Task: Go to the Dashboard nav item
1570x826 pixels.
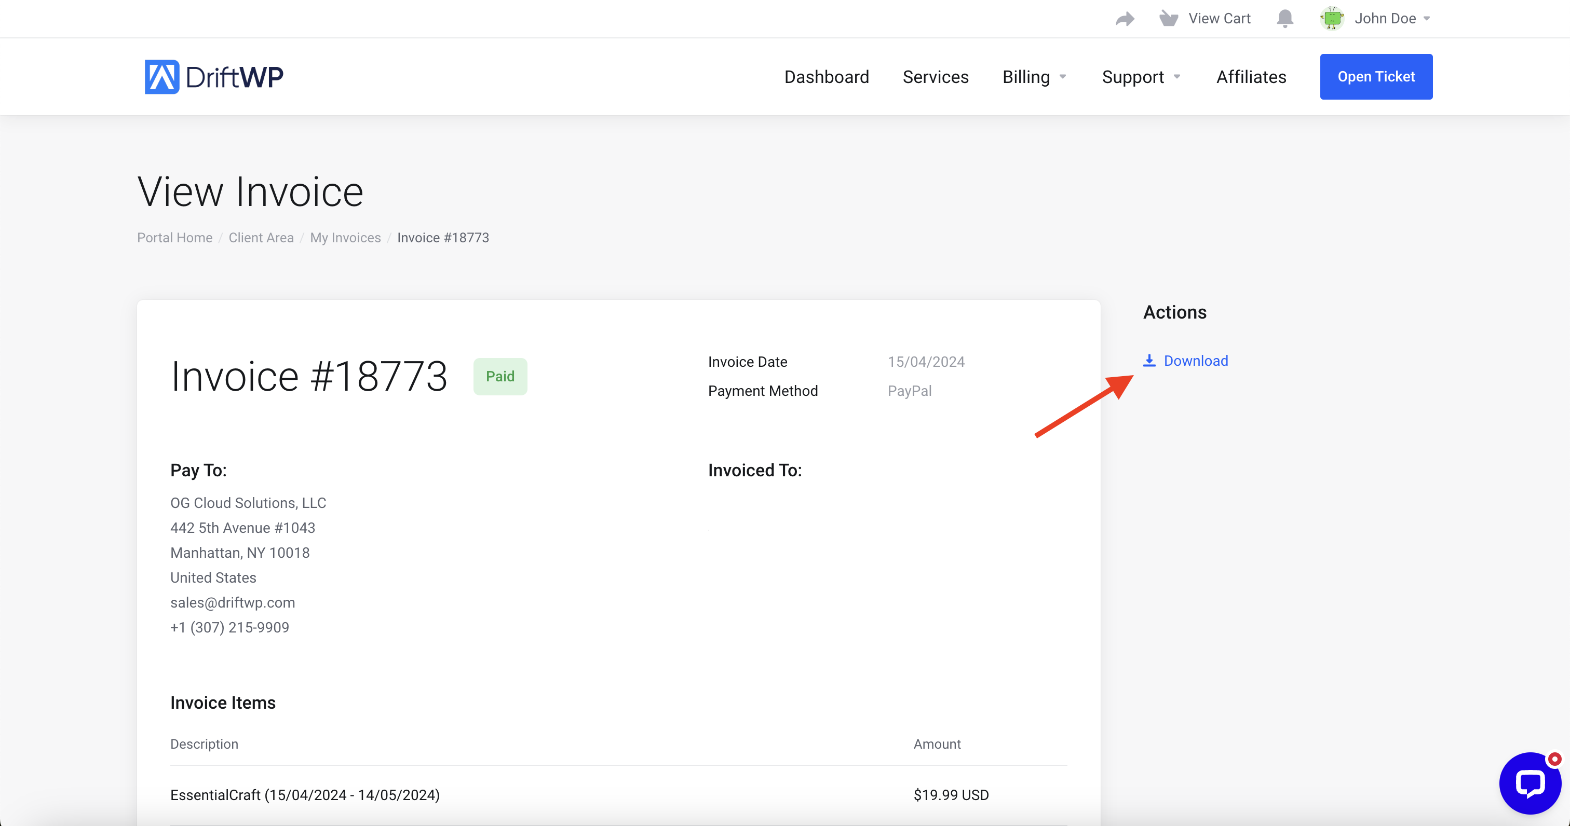Action: pyautogui.click(x=827, y=77)
